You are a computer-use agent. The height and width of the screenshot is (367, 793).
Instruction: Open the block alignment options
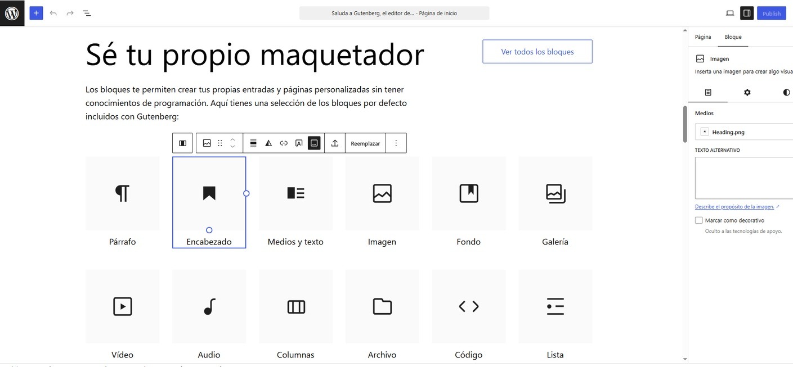pos(253,143)
